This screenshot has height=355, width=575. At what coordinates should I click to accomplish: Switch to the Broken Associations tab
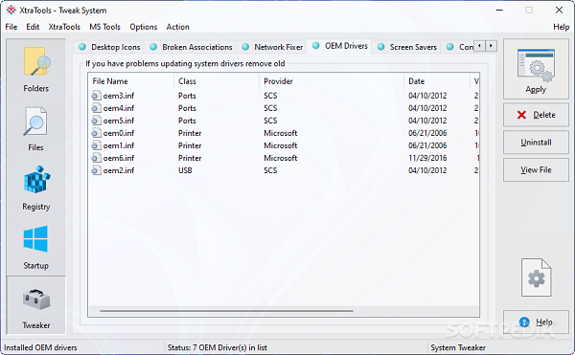pyautogui.click(x=192, y=47)
